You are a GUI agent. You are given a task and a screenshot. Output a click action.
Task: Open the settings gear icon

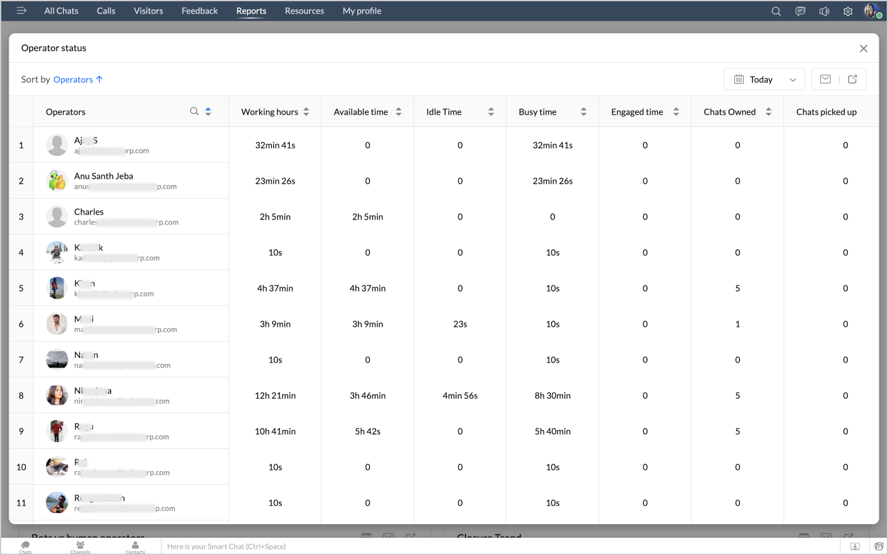pyautogui.click(x=848, y=11)
